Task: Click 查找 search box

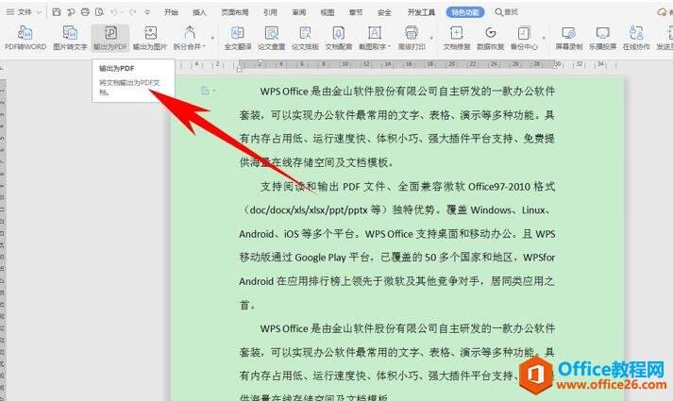Action: 507,12
